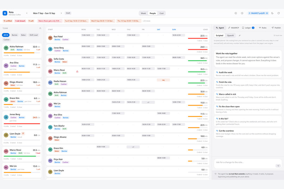Open the API key wrench icon beside OpenAI
The image size is (284, 189).
(240, 36)
